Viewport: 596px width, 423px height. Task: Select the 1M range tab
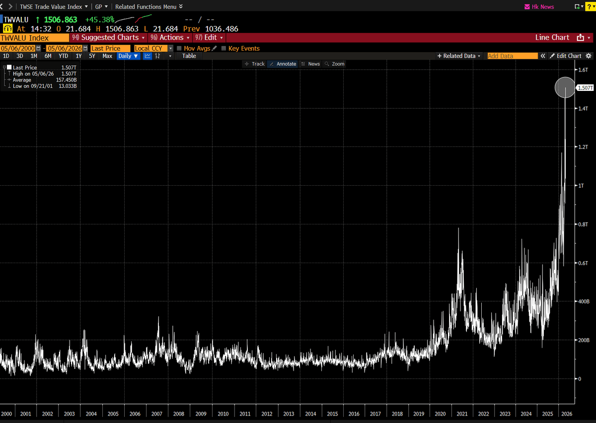pyautogui.click(x=34, y=56)
